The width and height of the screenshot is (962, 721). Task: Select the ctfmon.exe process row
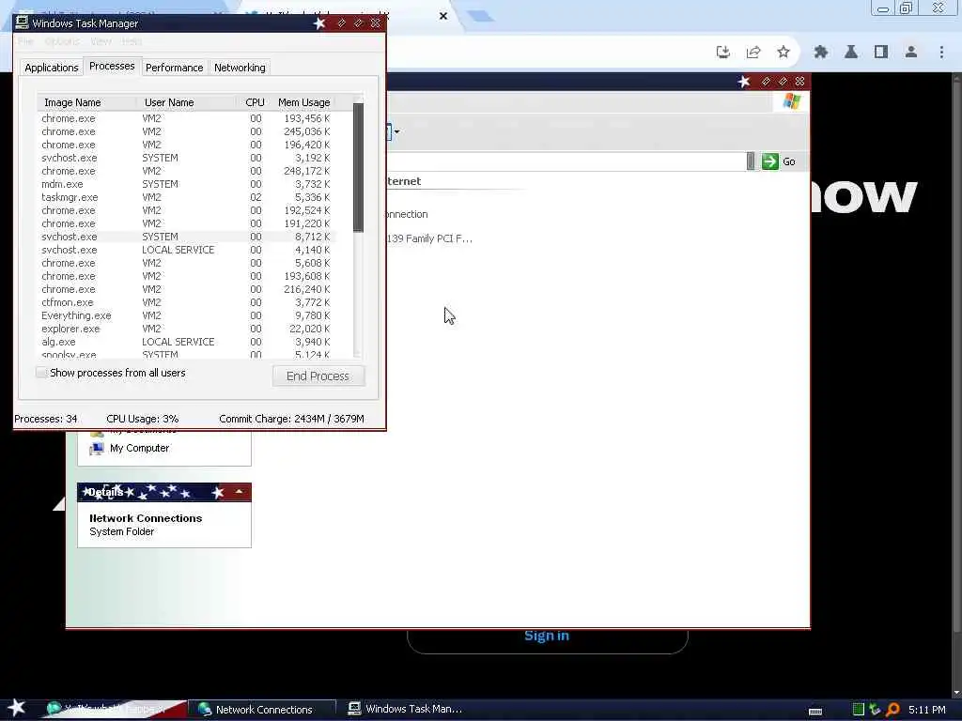(x=186, y=302)
